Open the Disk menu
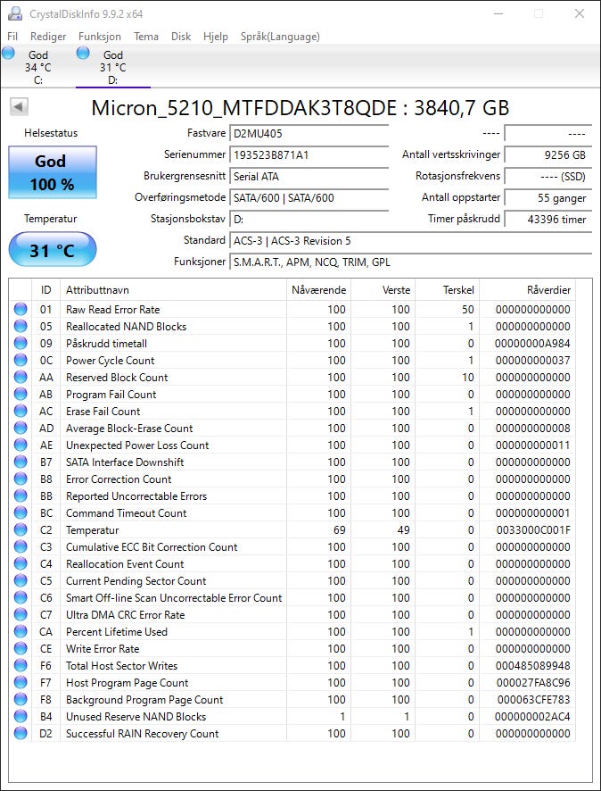 [x=181, y=37]
